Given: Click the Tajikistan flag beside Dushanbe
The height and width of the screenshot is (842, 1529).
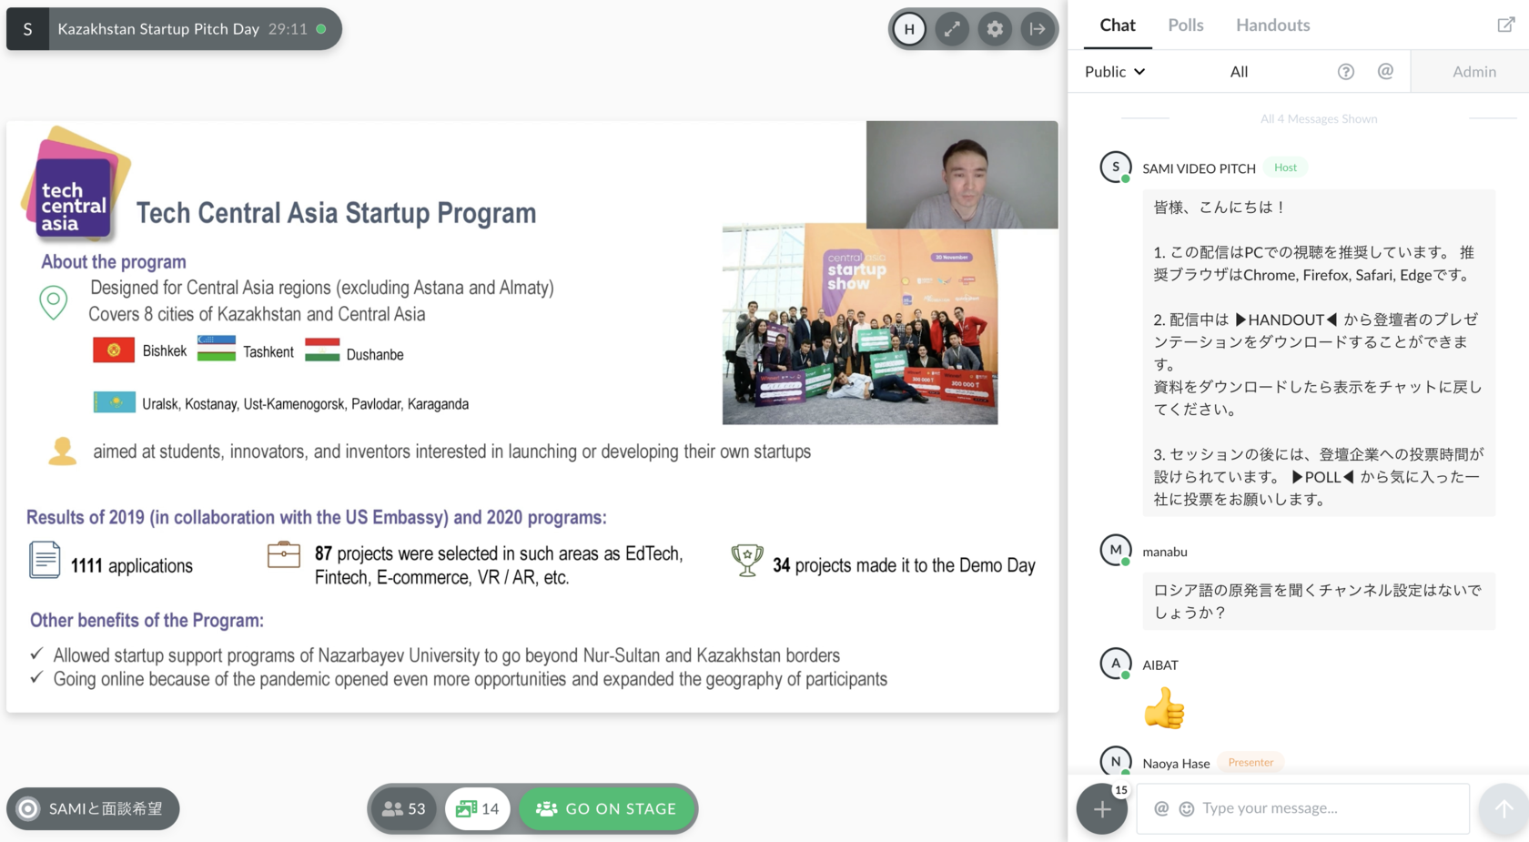Looking at the screenshot, I should [x=322, y=350].
